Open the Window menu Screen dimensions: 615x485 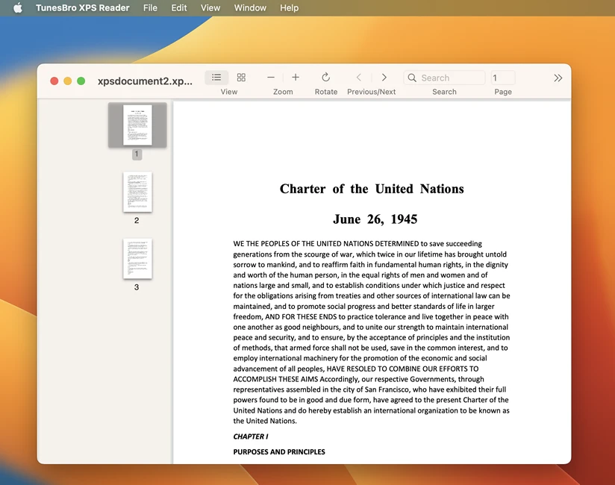250,7
